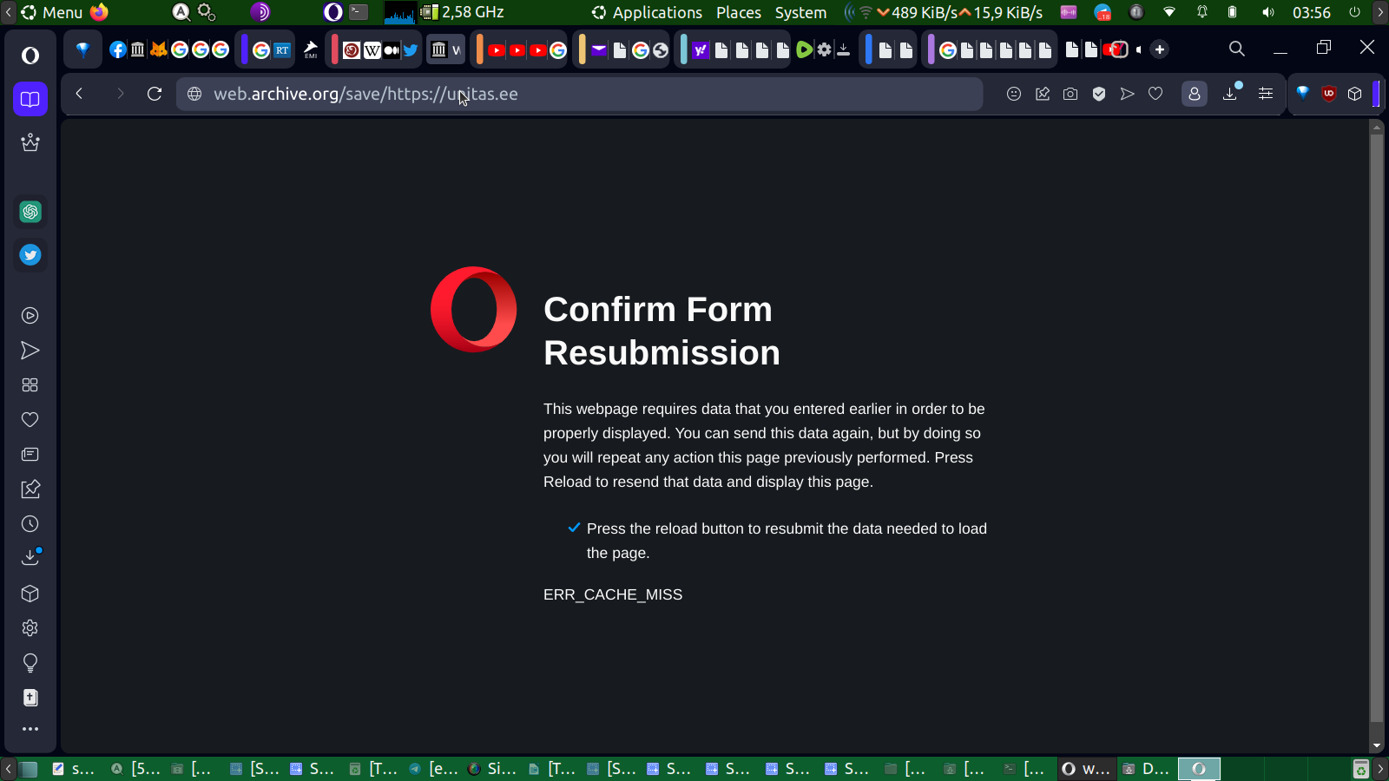Open Aria AI assistant in sidebar
The height and width of the screenshot is (781, 1389).
(30, 142)
